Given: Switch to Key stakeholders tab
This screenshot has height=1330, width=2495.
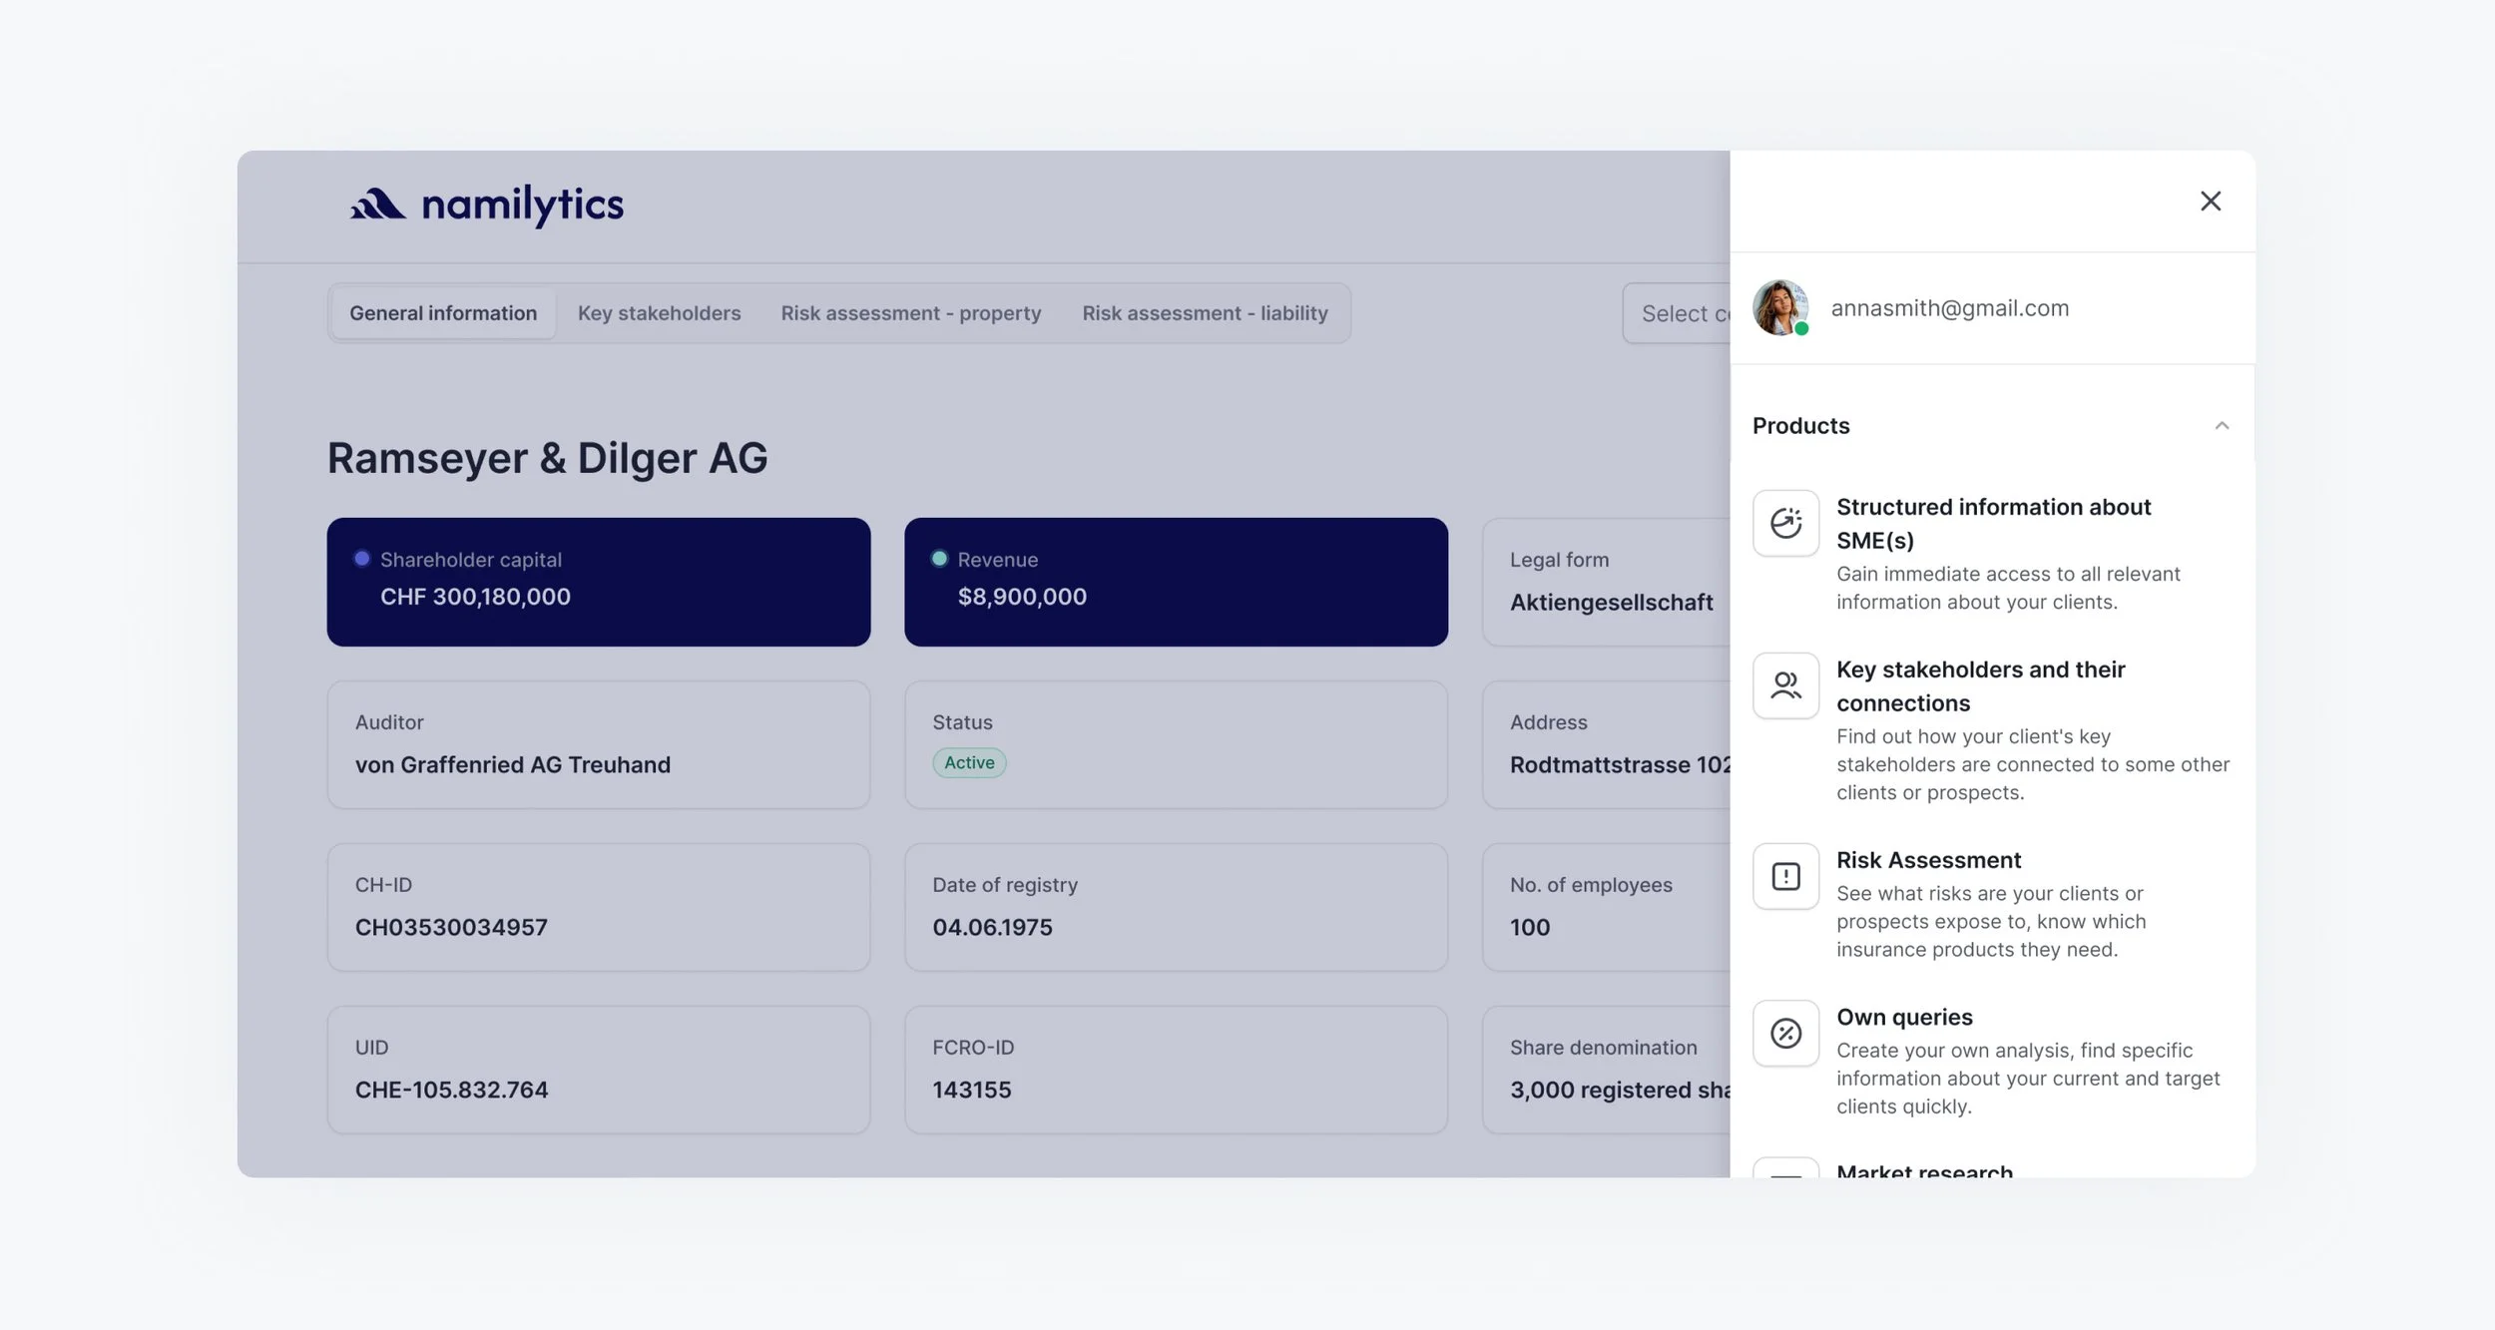Looking at the screenshot, I should tap(659, 313).
